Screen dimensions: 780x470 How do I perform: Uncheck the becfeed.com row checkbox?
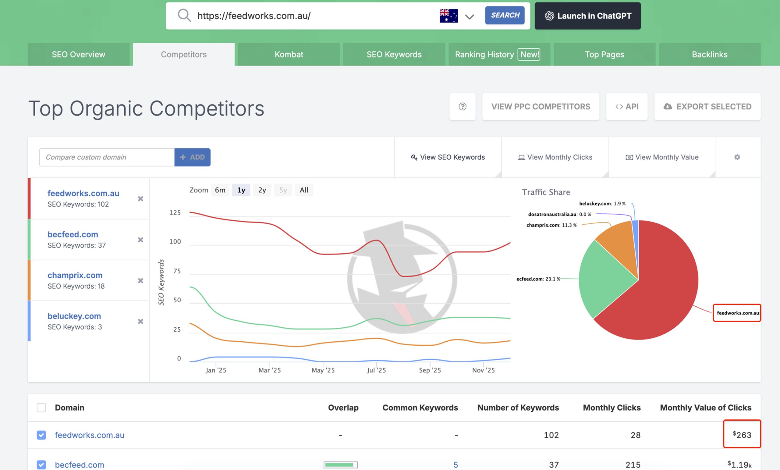[41, 465]
